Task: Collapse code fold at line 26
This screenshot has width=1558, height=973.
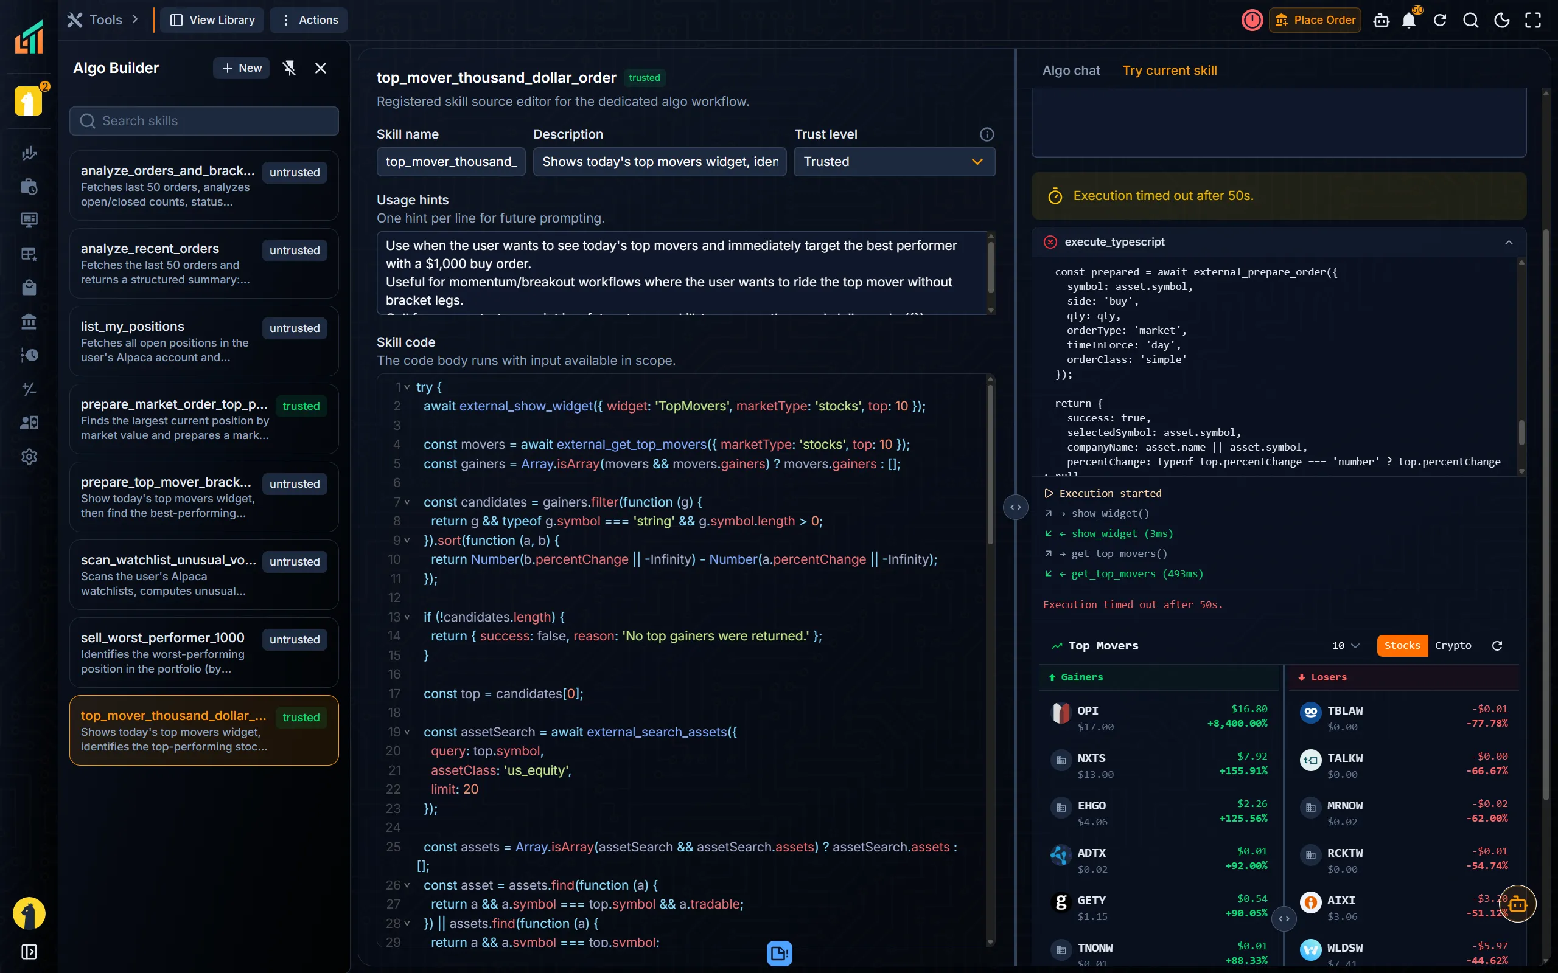Action: click(407, 885)
